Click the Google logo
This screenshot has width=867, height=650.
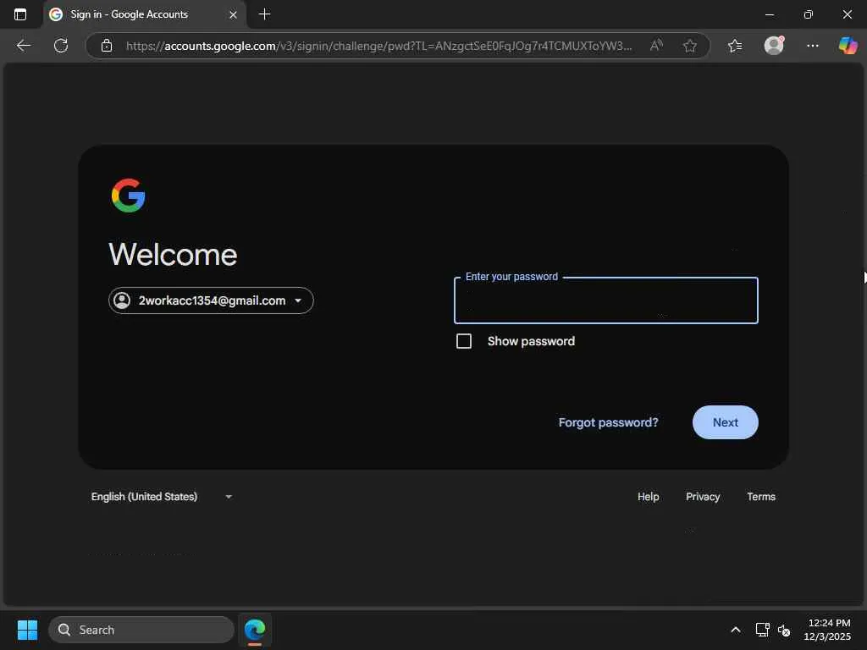coord(129,196)
